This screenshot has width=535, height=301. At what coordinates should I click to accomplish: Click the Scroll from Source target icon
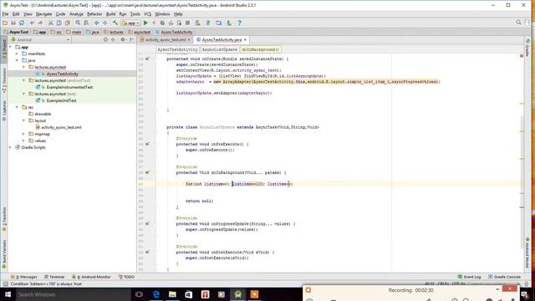click(x=105, y=39)
